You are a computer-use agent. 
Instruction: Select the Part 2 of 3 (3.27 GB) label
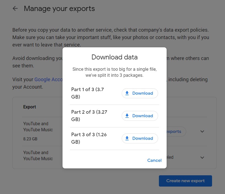89,116
